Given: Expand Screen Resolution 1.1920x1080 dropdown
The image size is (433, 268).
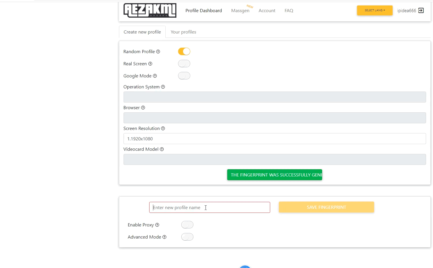Looking at the screenshot, I should 275,139.
